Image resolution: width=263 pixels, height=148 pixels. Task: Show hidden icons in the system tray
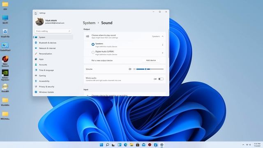[243, 145]
